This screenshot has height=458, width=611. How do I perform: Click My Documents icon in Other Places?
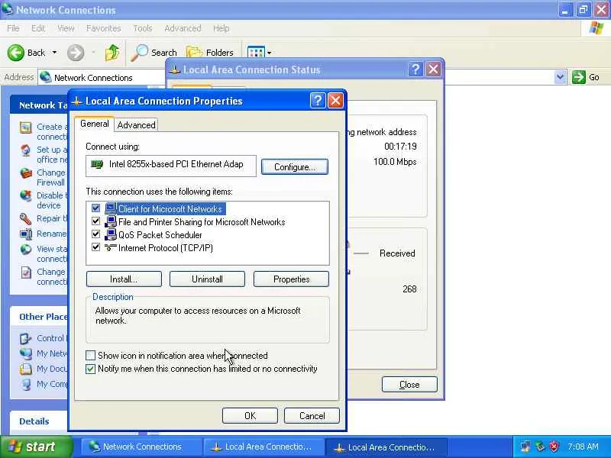tap(26, 369)
